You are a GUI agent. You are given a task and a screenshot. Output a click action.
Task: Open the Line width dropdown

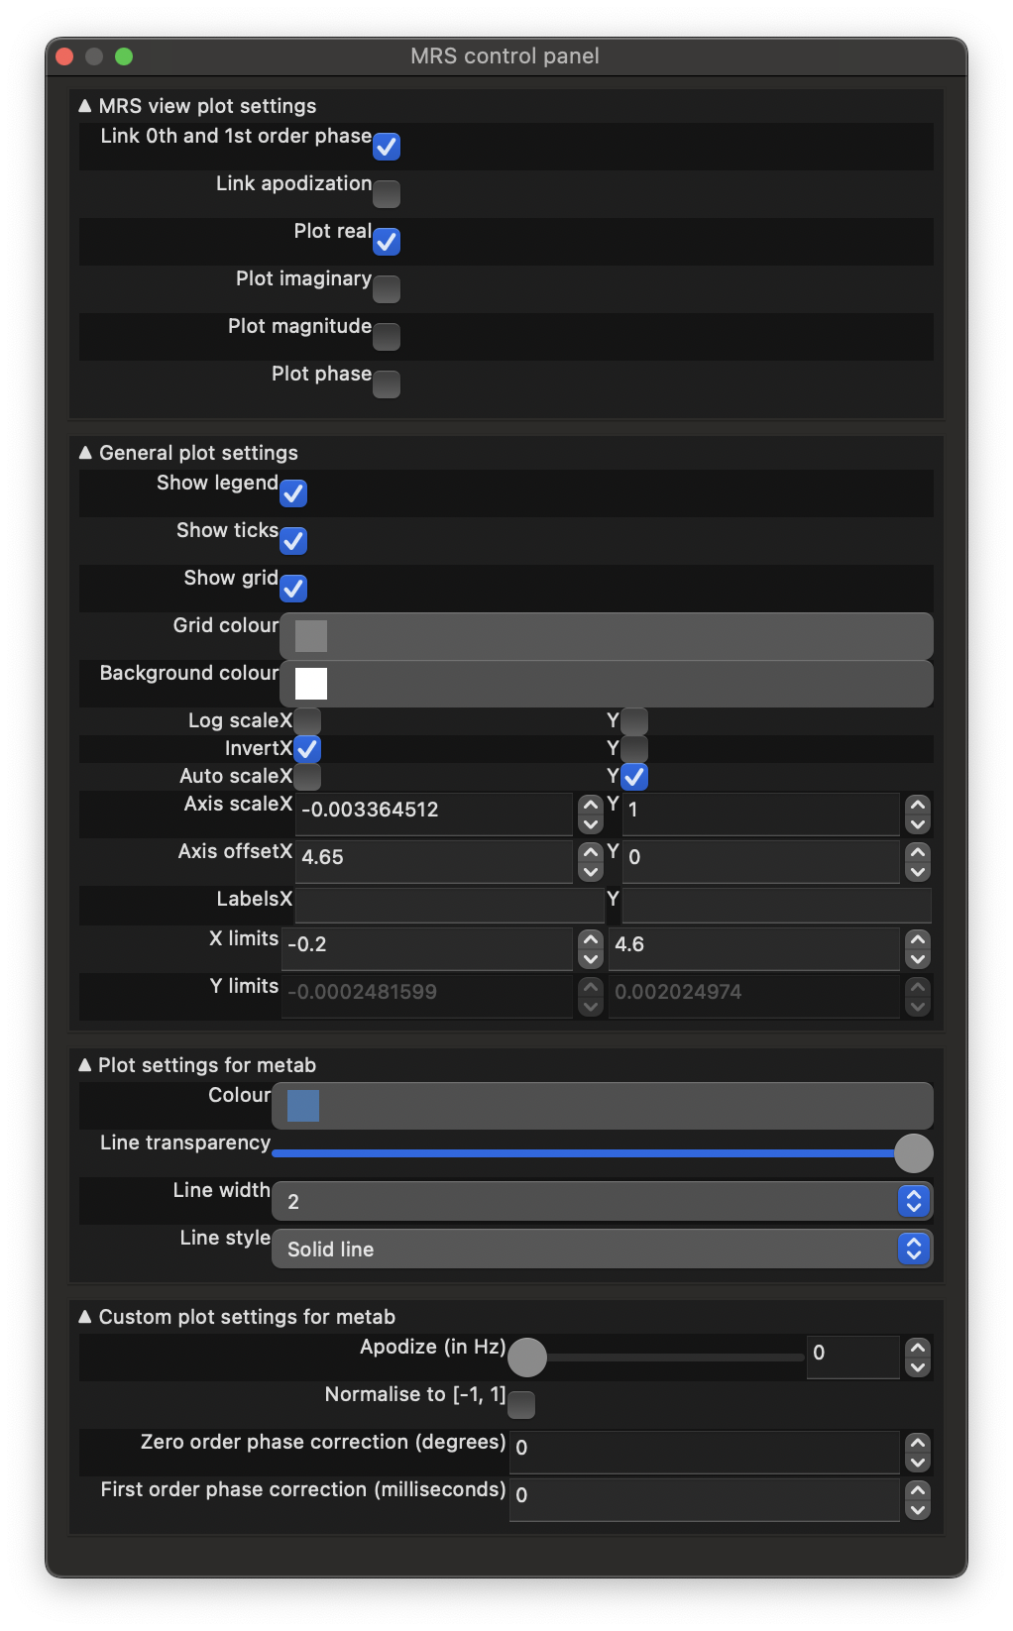click(x=602, y=1201)
